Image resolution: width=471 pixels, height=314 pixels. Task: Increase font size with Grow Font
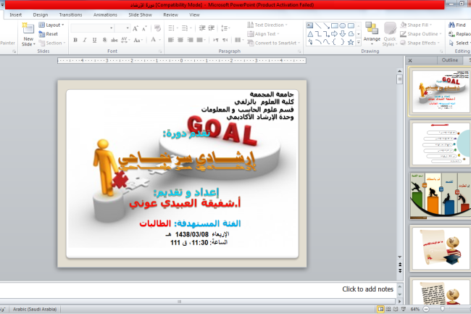click(136, 28)
